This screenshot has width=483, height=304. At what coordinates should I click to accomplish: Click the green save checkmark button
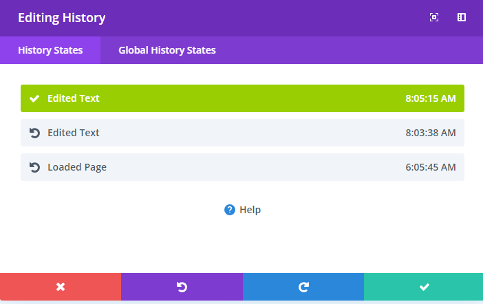point(424,287)
